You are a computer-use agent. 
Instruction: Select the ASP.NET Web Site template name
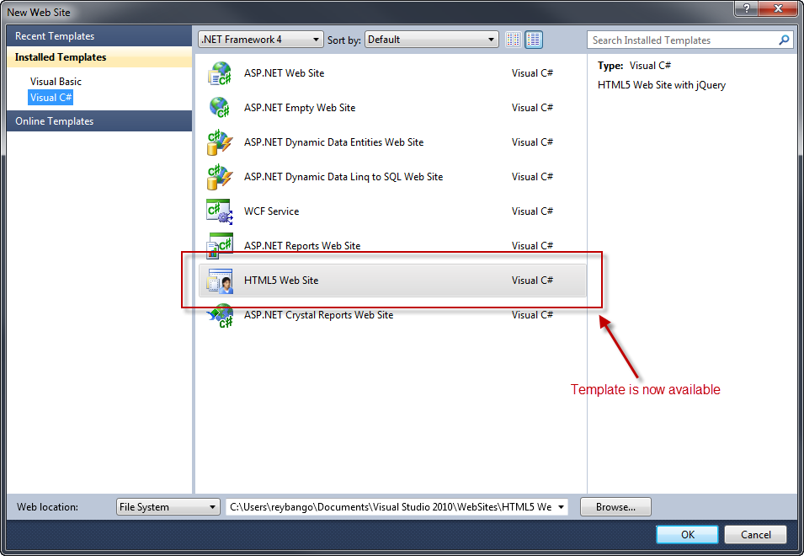point(284,73)
